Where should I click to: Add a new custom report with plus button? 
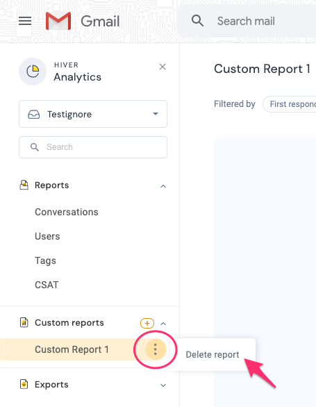pos(147,324)
